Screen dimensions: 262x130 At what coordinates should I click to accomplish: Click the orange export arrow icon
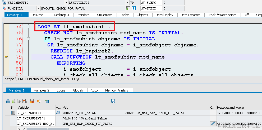pos(39,101)
